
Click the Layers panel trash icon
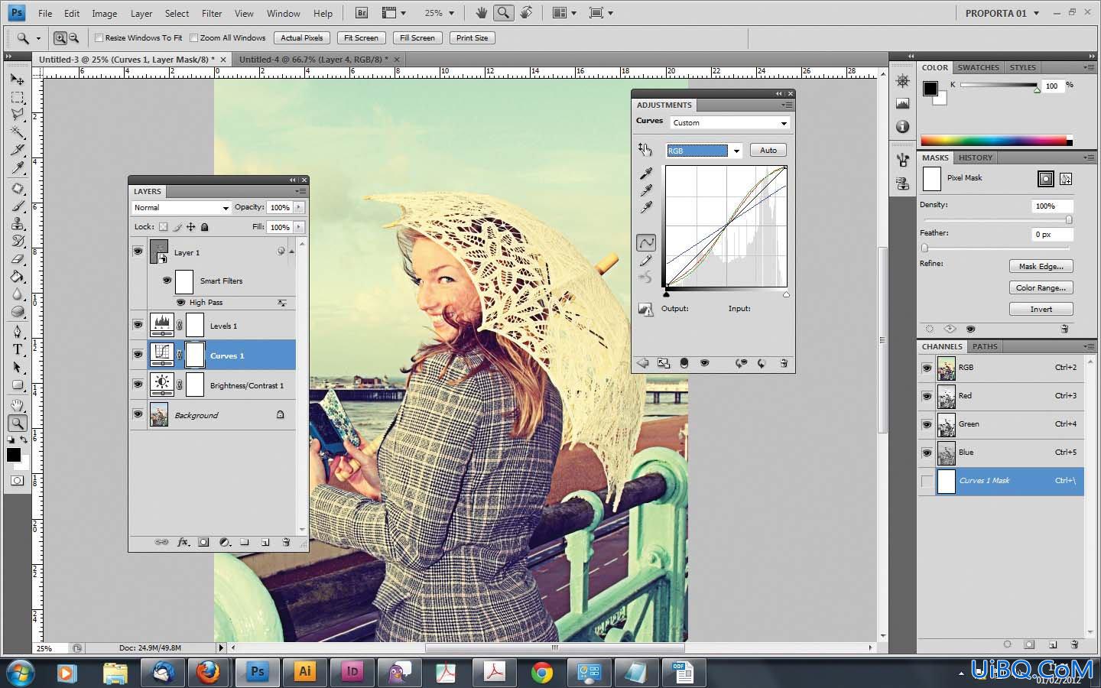tap(286, 542)
